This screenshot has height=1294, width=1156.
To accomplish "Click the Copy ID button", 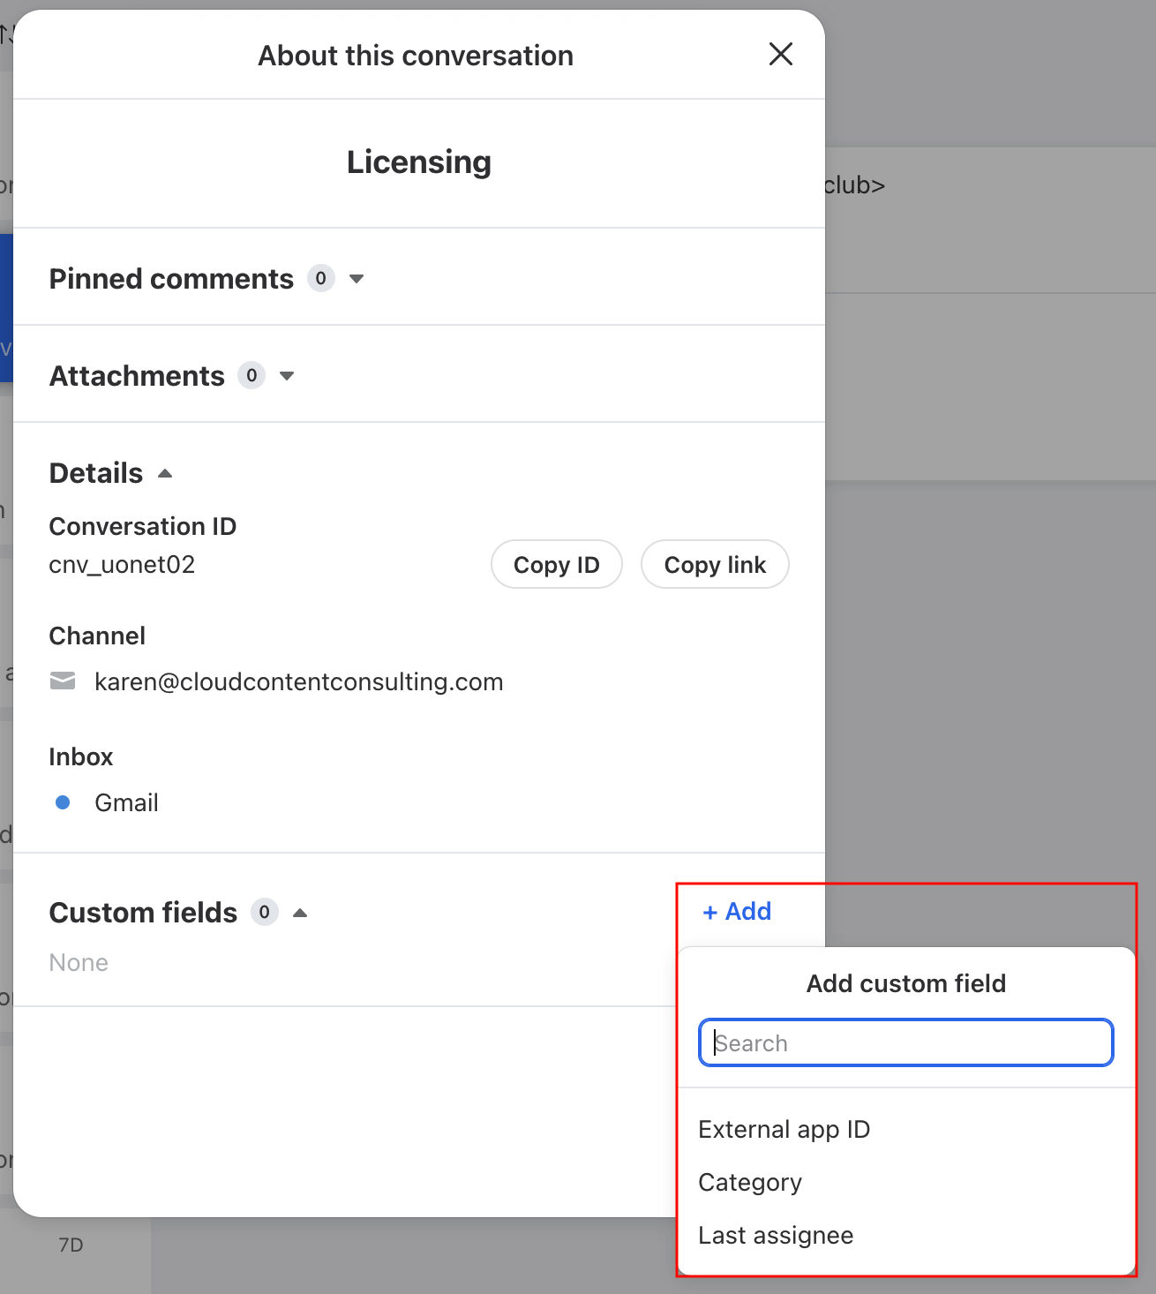I will (x=556, y=565).
